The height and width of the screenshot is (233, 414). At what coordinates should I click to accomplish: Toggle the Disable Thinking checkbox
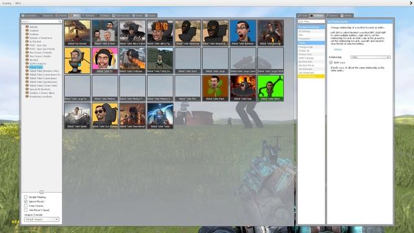tap(26, 197)
